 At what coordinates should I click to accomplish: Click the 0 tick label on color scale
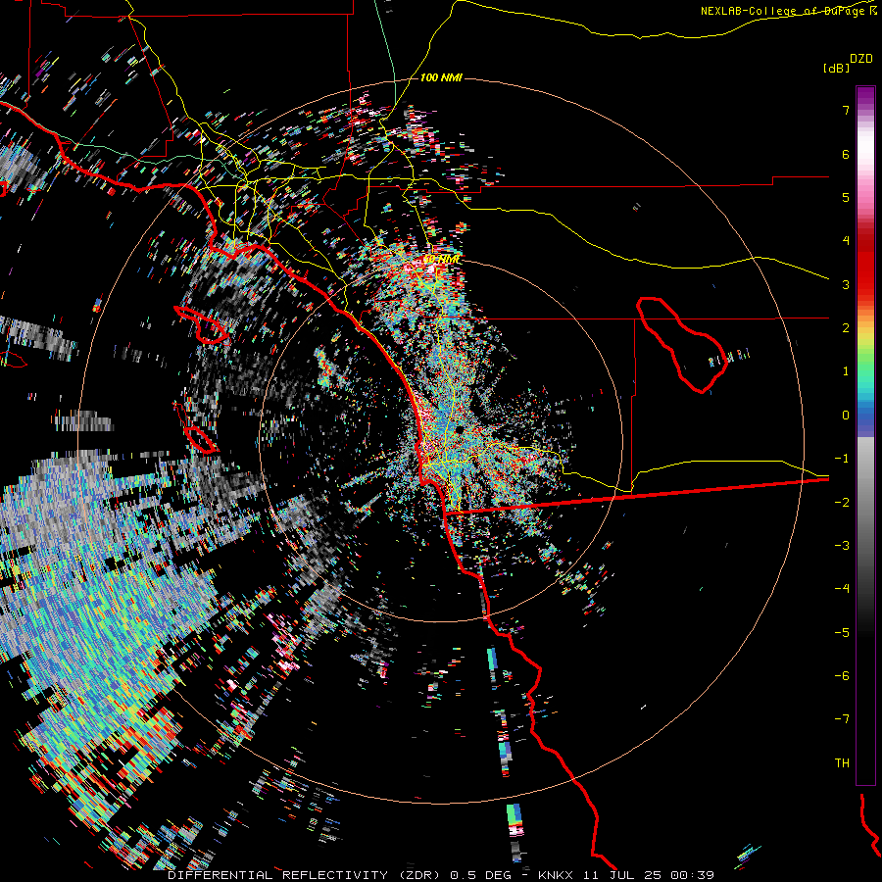point(846,416)
